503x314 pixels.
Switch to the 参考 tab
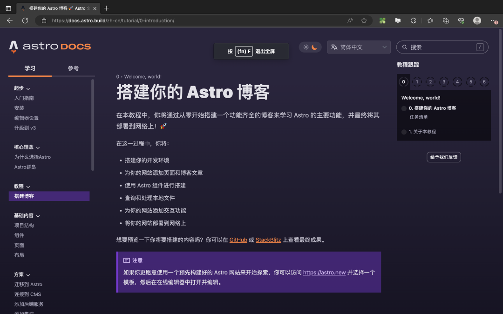point(73,67)
